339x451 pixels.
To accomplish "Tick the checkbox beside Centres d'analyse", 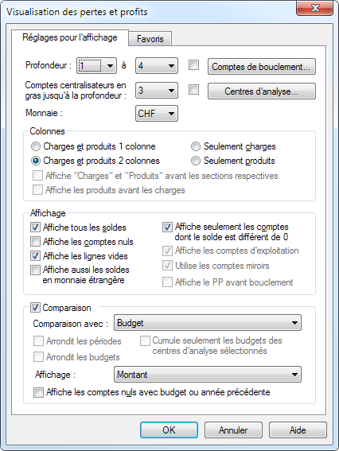I will click(x=193, y=89).
